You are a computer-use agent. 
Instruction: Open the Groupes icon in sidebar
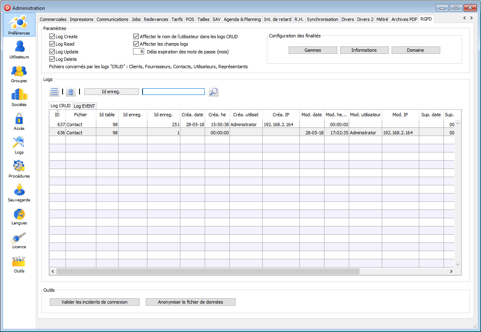tap(19, 73)
